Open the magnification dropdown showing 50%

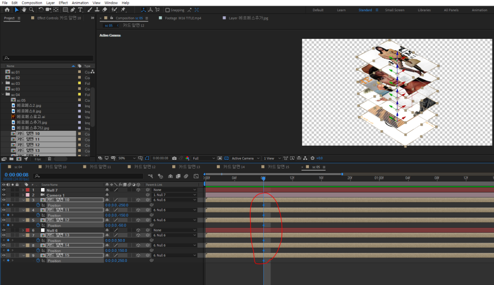click(x=127, y=158)
